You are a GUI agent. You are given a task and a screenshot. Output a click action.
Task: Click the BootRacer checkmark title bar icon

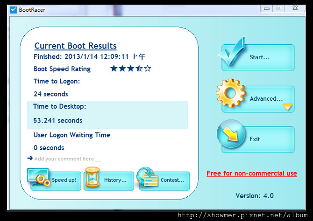(13, 10)
